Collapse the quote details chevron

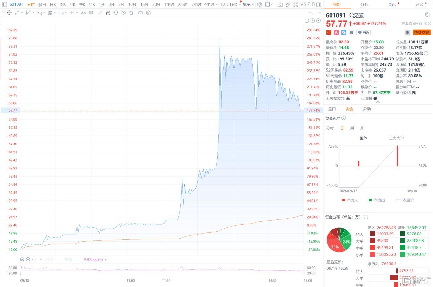pos(378,102)
